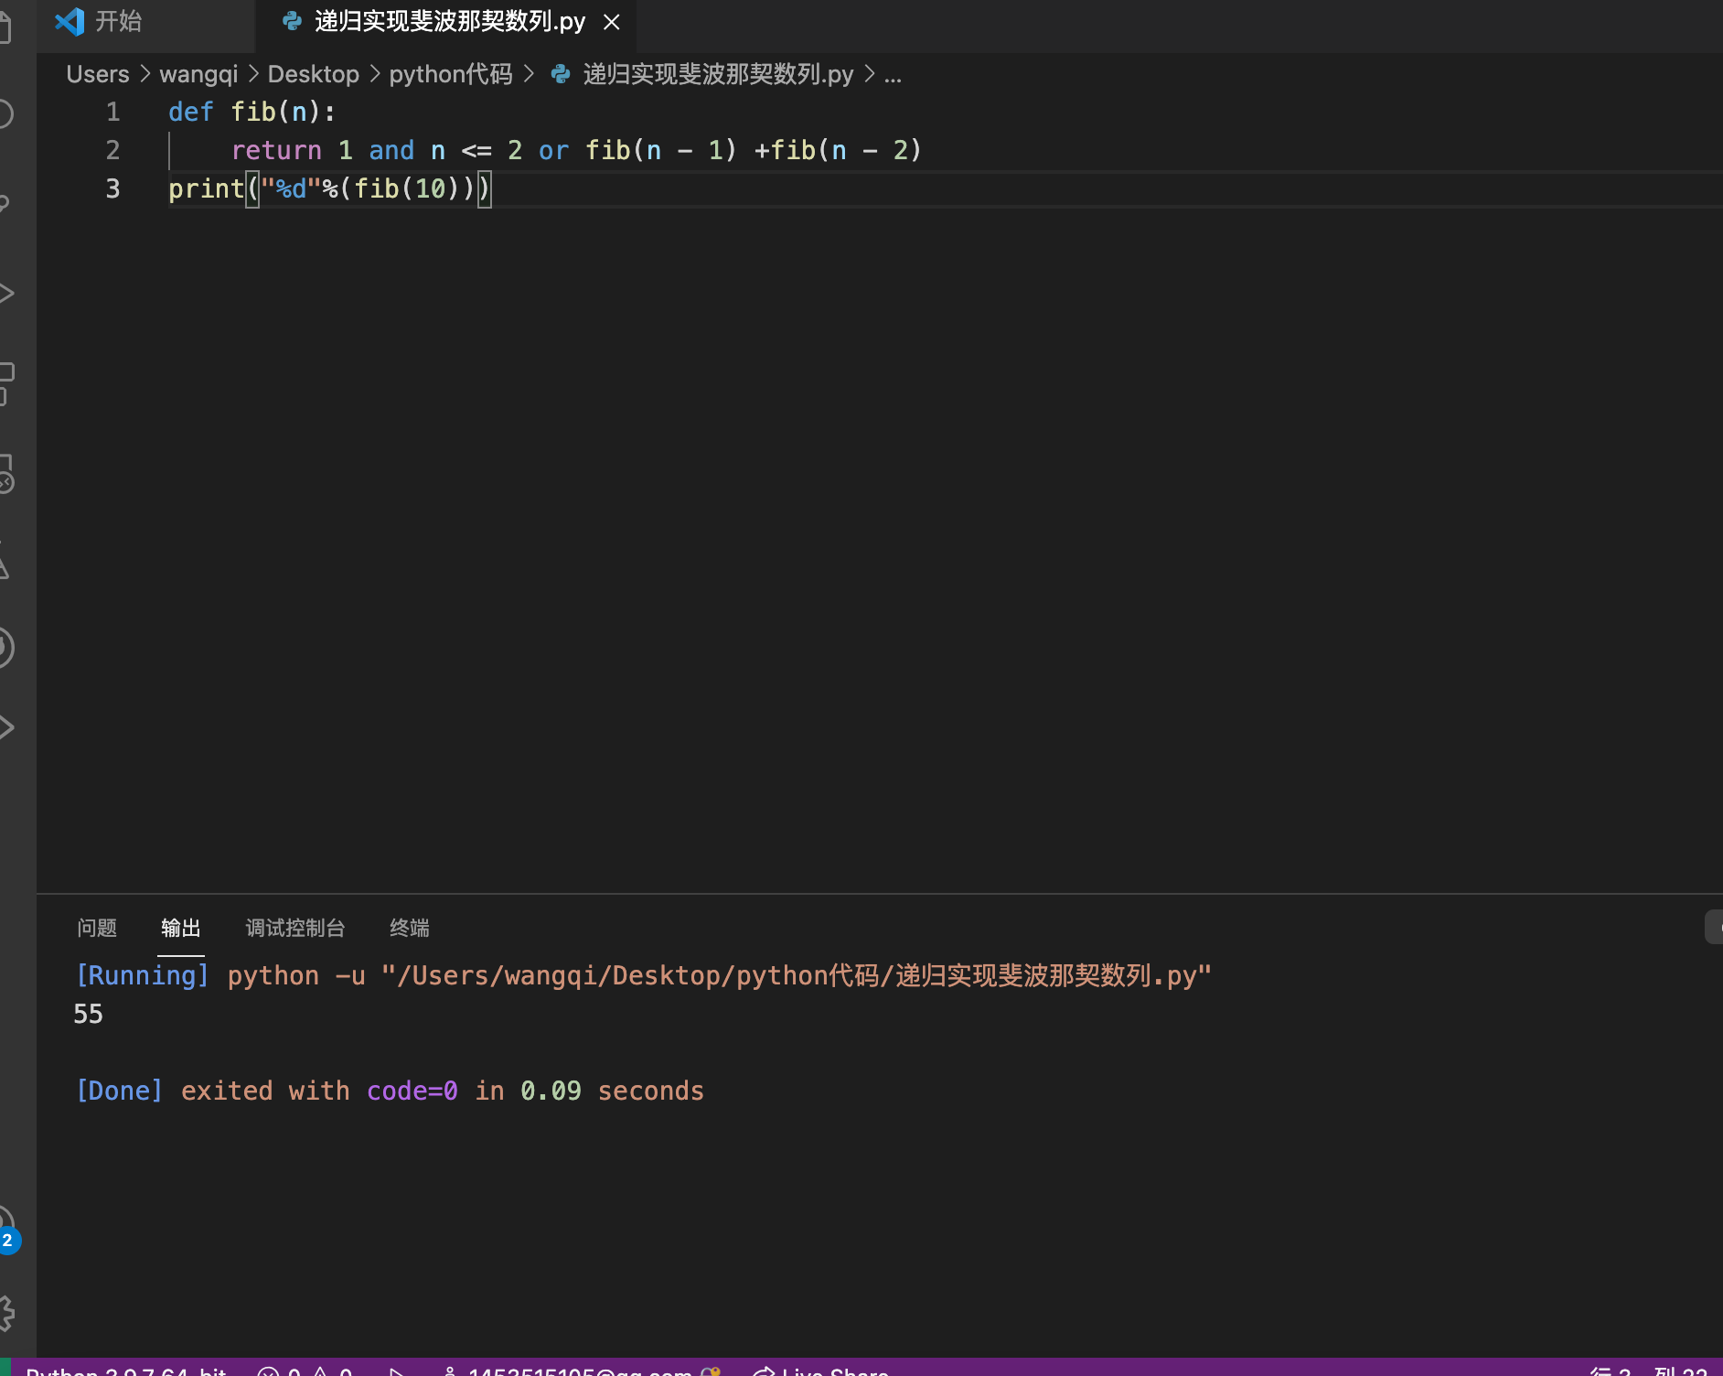
Task: Click the account email in the status bar
Action: [581, 1370]
